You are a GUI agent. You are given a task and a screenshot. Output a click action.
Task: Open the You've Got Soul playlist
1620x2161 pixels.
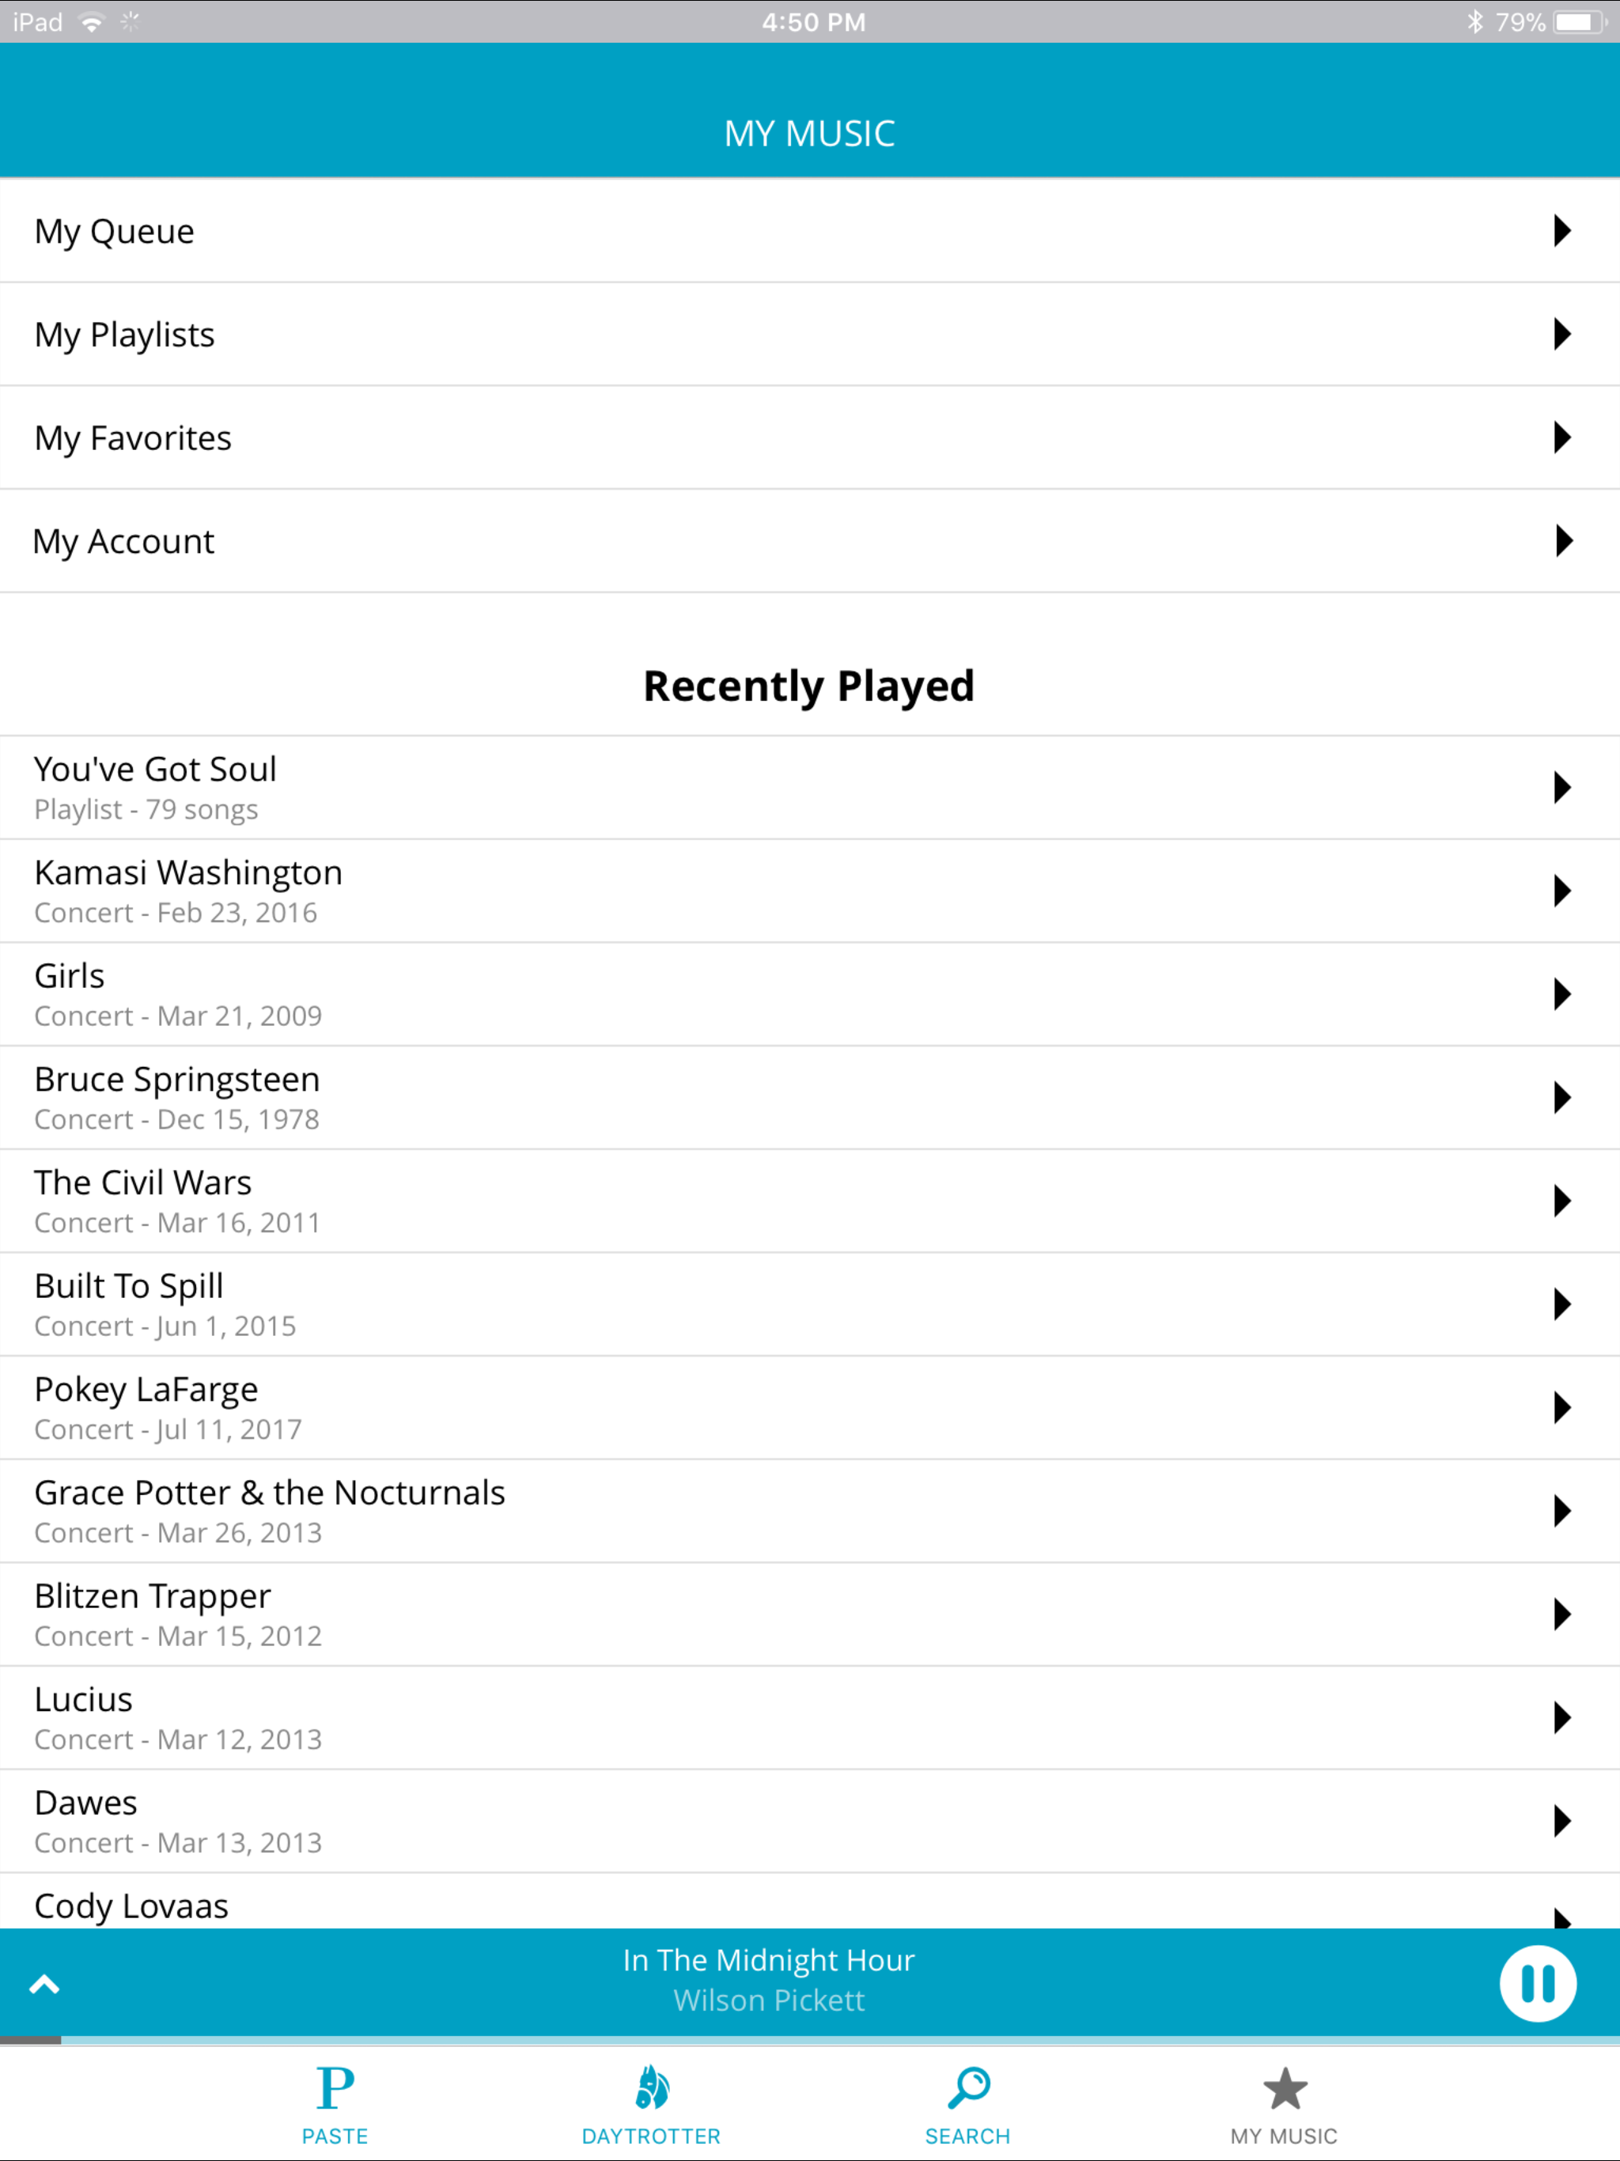(810, 787)
